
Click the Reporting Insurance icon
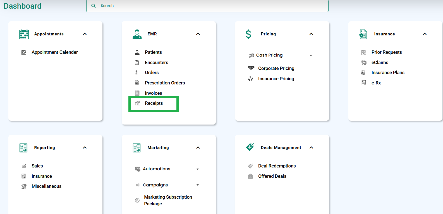click(24, 176)
